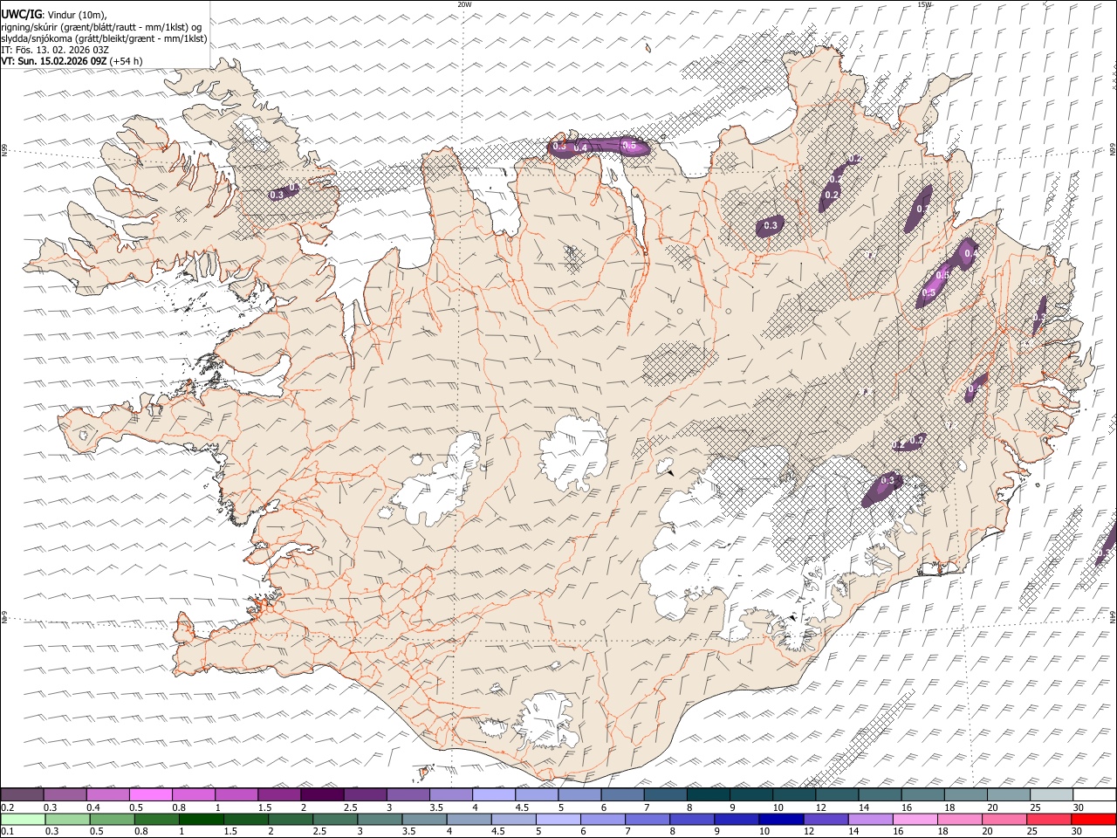Pick the dark teal 8 swatch on purple-to-grey scale
1117x838 pixels.
click(x=708, y=794)
